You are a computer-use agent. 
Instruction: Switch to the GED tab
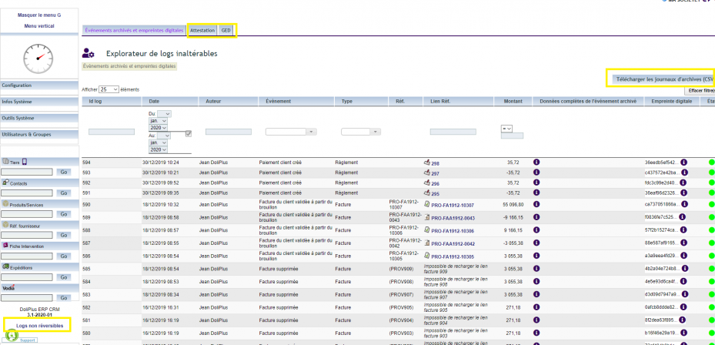coord(226,30)
